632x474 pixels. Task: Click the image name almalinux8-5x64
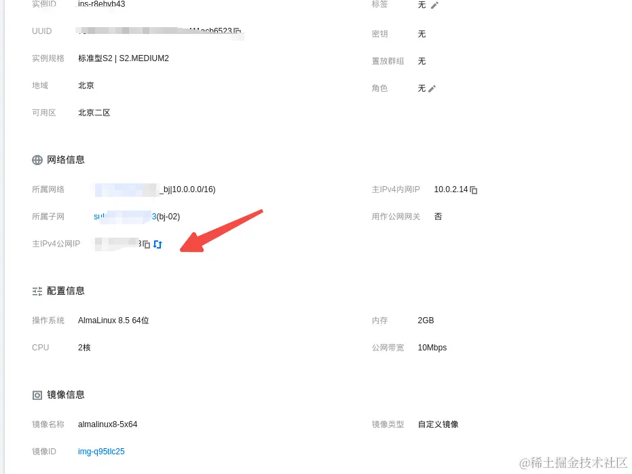(x=108, y=424)
